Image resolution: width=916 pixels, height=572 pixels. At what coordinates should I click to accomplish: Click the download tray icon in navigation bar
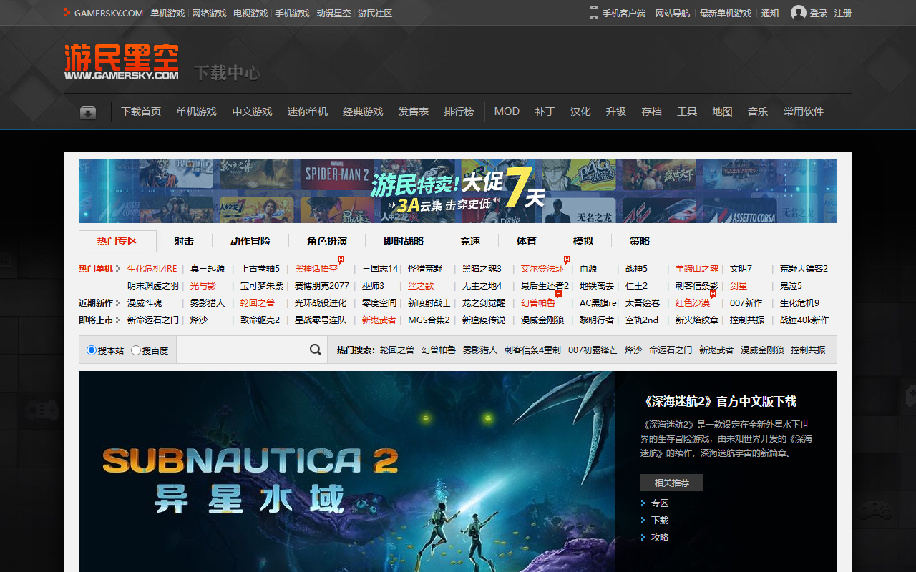(x=88, y=112)
